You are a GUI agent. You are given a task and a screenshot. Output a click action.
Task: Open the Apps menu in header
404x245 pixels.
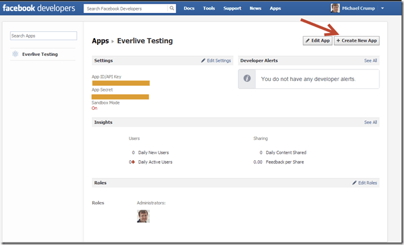pos(275,8)
